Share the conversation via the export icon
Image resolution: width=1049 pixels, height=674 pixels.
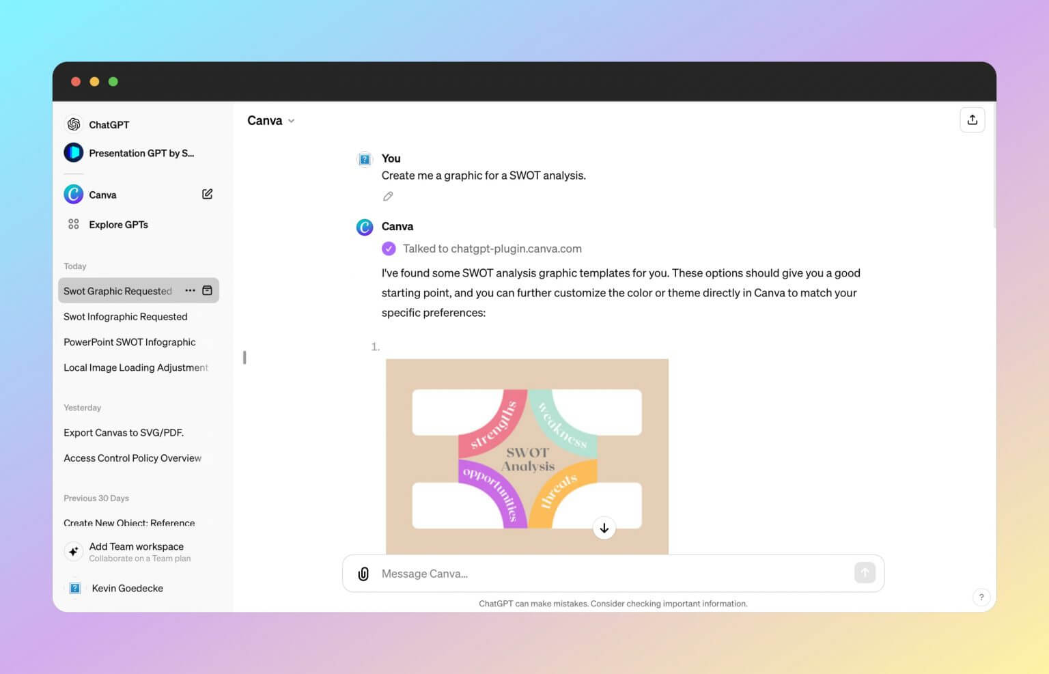click(973, 120)
